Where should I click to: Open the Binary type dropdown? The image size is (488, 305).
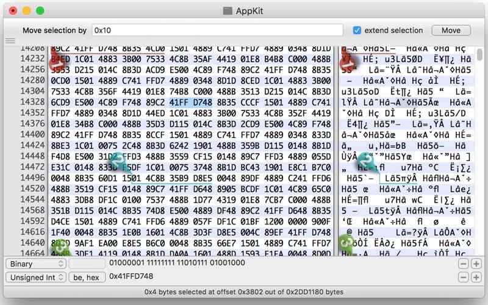pos(35,264)
